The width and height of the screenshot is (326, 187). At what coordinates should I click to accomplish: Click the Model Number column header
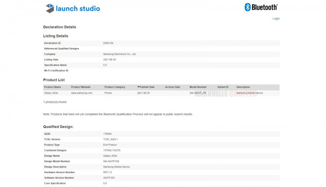tap(198, 87)
